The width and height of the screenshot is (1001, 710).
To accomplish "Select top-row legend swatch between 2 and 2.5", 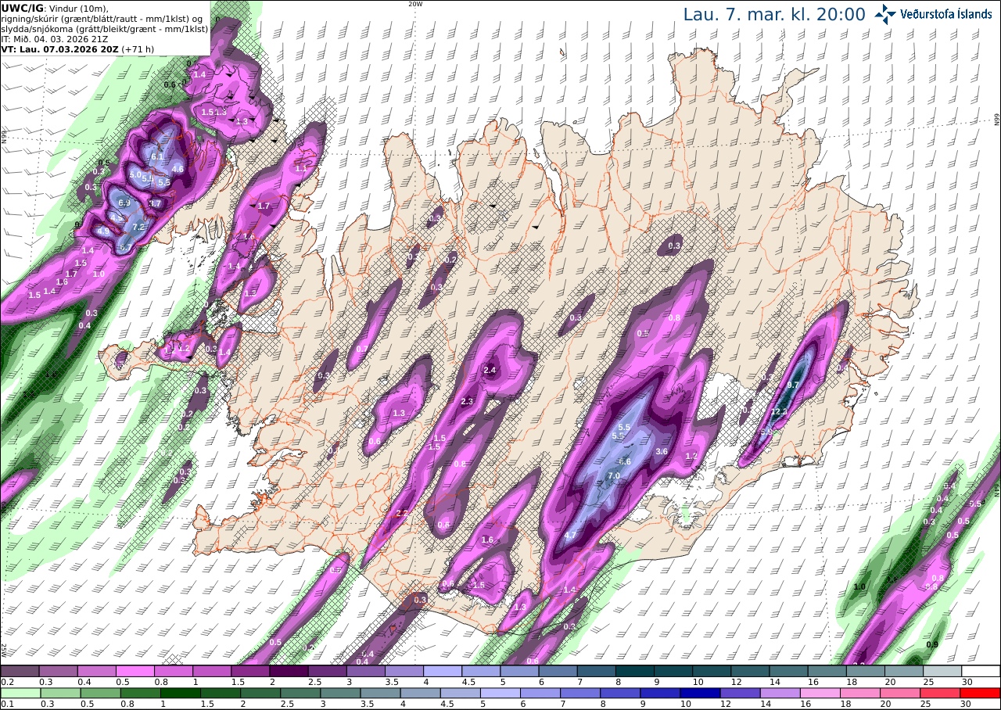I will coord(289,671).
